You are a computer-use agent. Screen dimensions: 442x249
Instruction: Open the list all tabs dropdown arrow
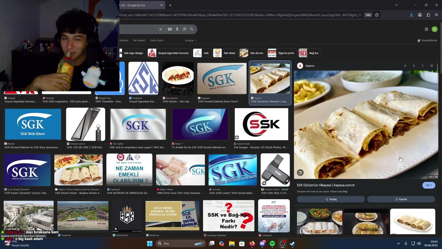point(396,5)
